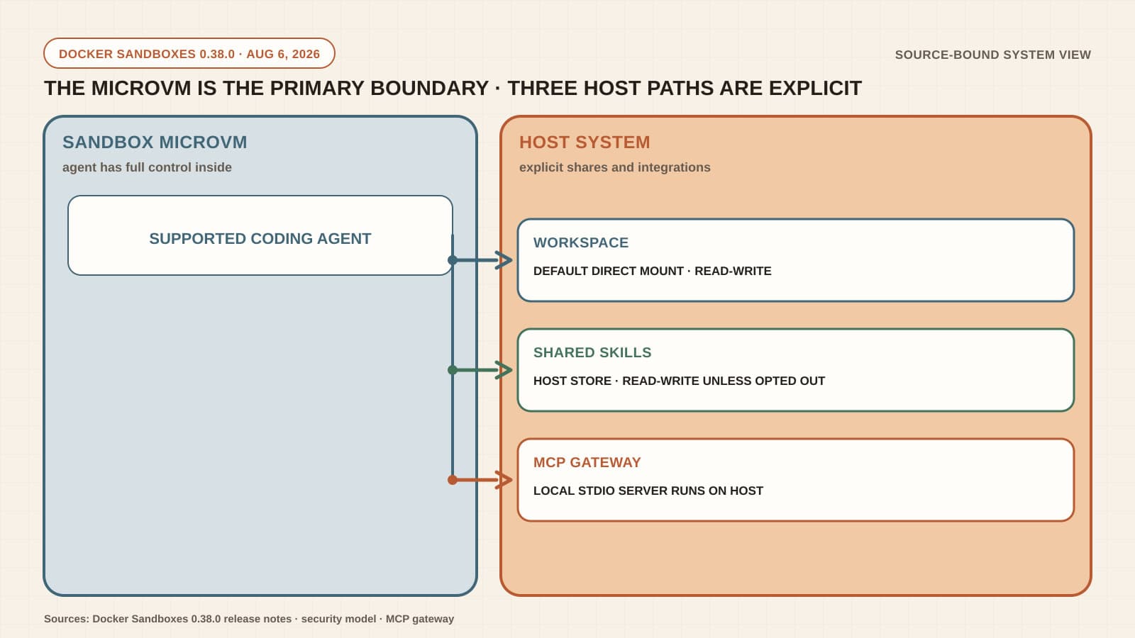This screenshot has height=638, width=1135.
Task: Click the Sources footnote line
Action: click(x=249, y=619)
